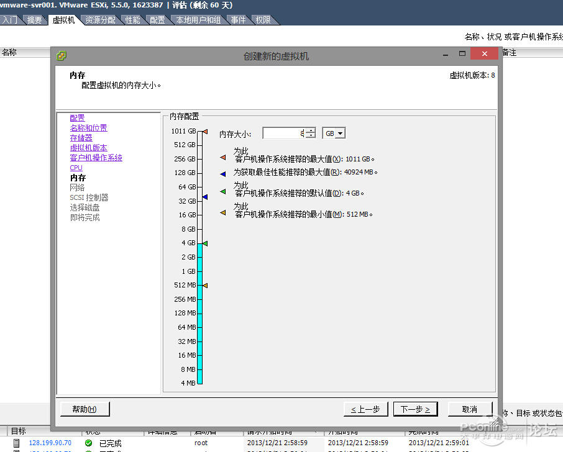Click the 128 GB label on the memory scale
Viewport: 563px width, 452px height.
tap(185, 173)
